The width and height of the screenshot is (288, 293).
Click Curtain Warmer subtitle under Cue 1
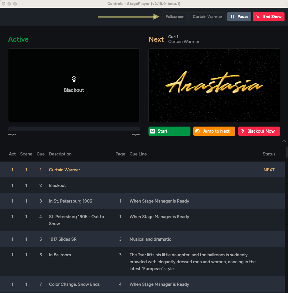[x=184, y=42]
